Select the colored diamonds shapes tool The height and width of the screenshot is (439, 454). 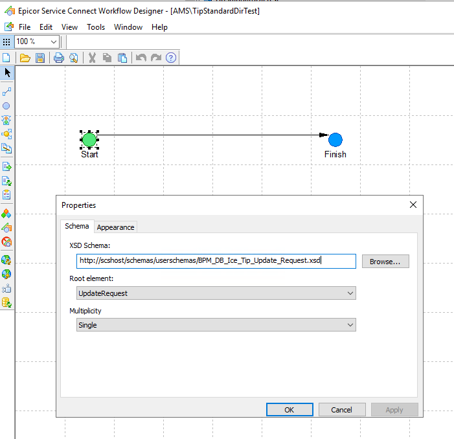point(6,214)
